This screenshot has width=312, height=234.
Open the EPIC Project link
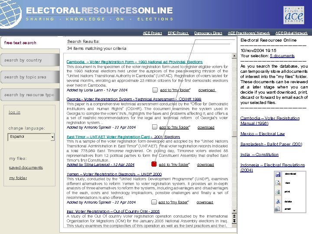coord(178,33)
